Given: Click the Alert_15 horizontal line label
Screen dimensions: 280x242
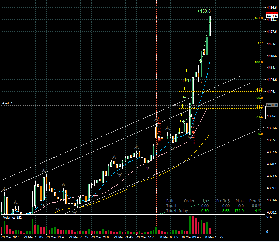Looking at the screenshot, I should [8, 103].
